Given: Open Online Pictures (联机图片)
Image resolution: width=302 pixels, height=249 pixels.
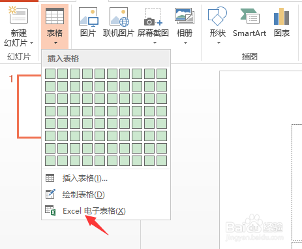Looking at the screenshot, I should [x=119, y=22].
